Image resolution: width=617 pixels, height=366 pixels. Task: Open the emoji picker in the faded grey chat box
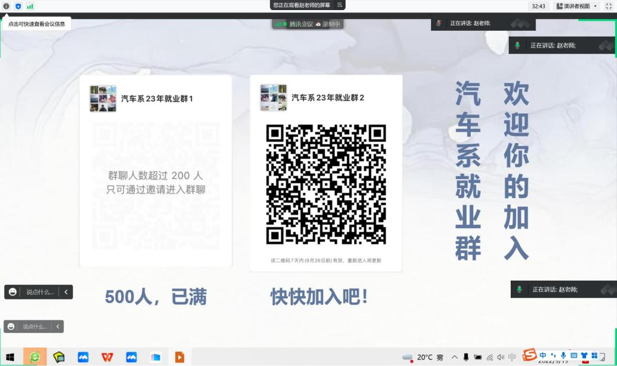pos(11,326)
